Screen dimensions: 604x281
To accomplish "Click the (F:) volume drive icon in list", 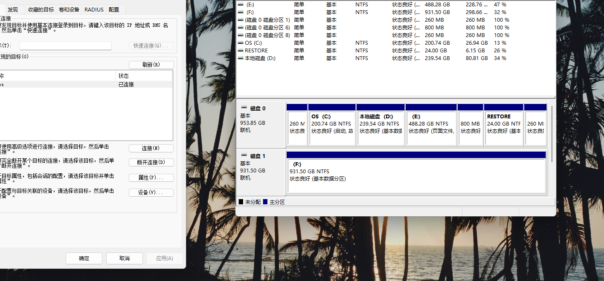I will (241, 12).
